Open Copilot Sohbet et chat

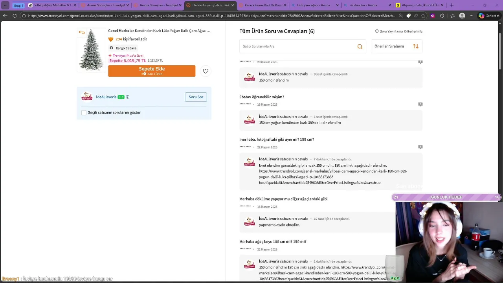(489, 16)
